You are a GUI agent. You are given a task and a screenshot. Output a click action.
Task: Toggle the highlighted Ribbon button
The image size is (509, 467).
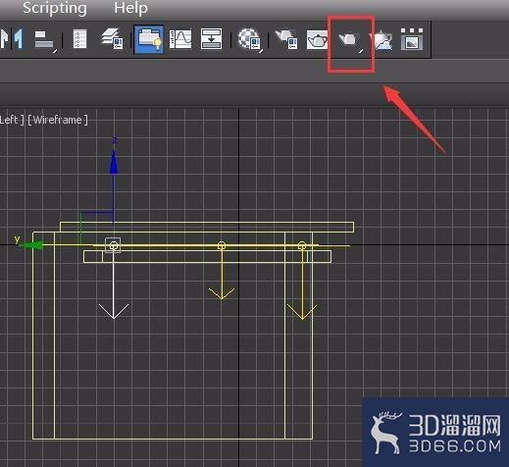pos(149,39)
